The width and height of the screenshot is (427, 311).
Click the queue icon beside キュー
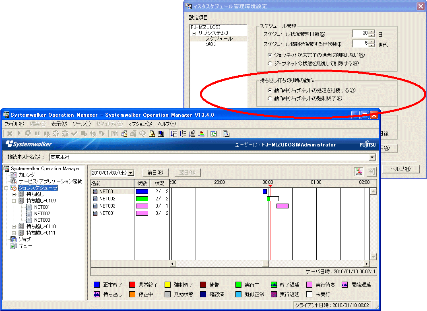[13, 246]
